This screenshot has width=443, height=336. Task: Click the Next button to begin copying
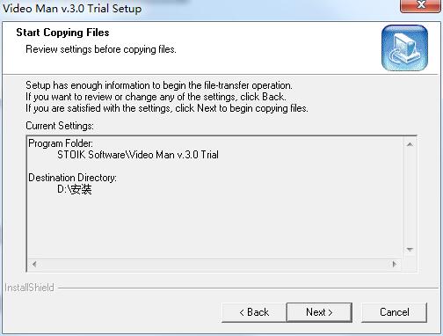[x=319, y=312]
